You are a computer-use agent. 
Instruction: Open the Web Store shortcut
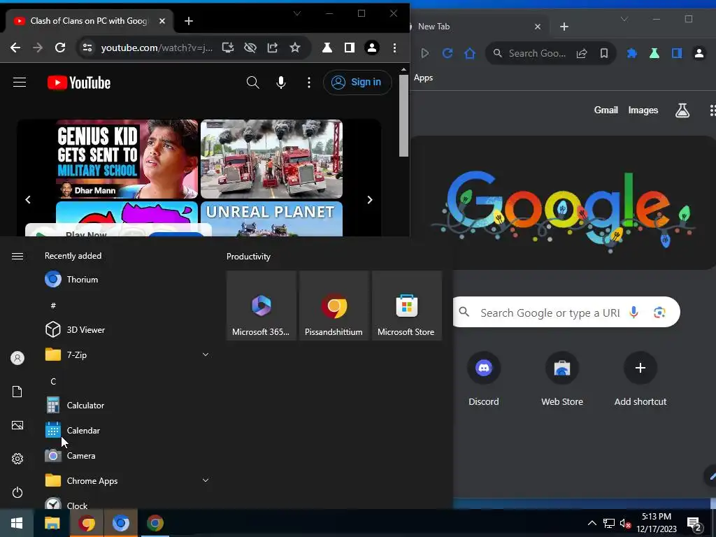[562, 380]
